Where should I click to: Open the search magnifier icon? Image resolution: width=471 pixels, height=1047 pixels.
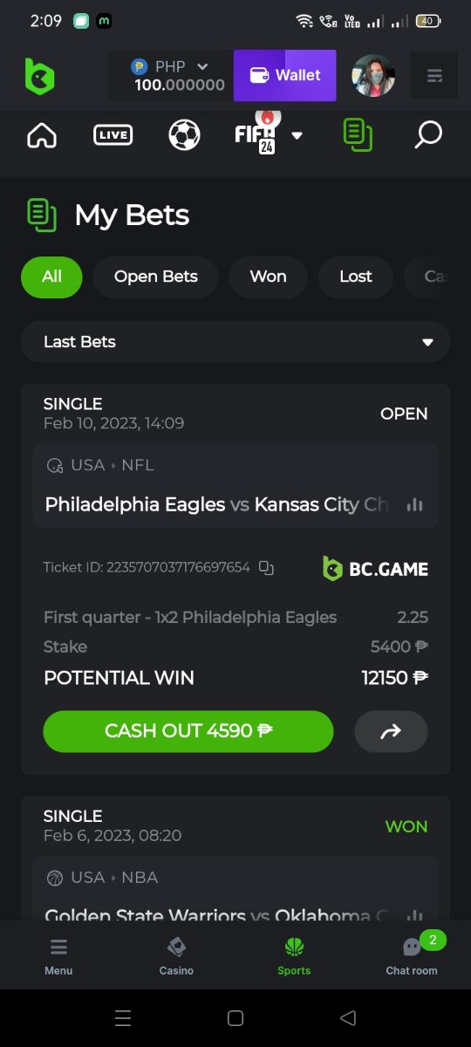[x=427, y=135]
